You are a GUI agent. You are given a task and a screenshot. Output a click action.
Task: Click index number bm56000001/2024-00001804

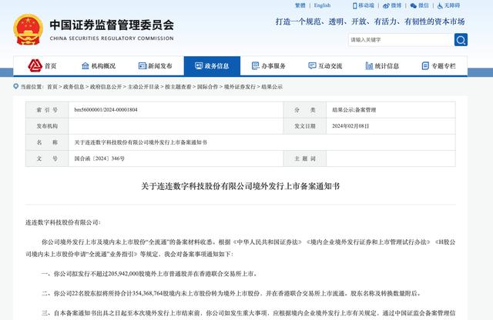point(106,109)
